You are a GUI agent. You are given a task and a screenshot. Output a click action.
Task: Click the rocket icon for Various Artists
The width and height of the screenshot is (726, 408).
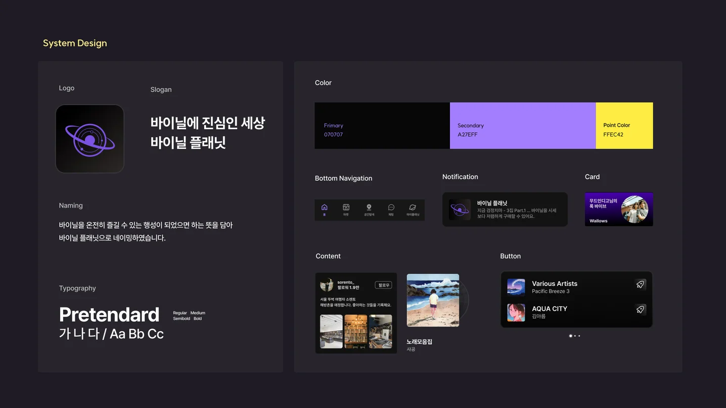click(x=640, y=284)
